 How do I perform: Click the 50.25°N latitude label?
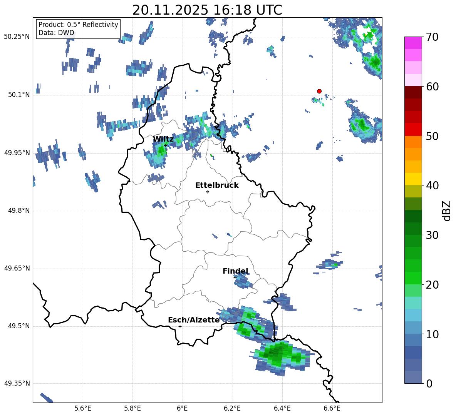click(17, 37)
